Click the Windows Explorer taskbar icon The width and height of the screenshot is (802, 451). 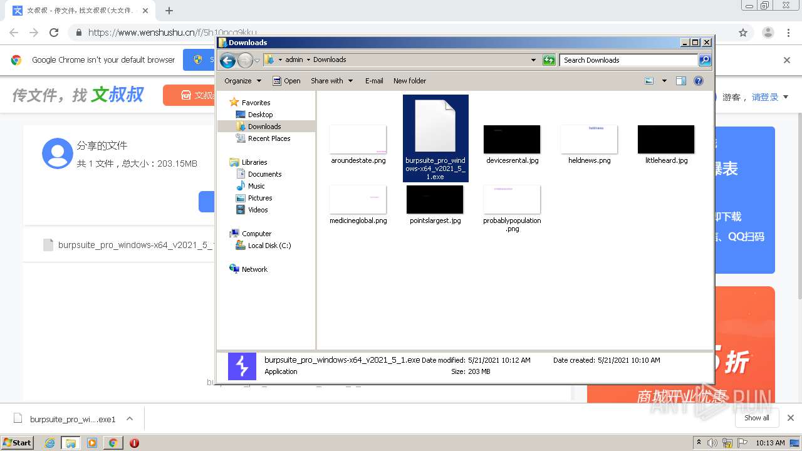pos(71,443)
